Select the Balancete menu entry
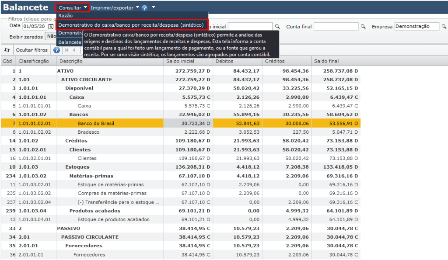The image size is (448, 260). [x=70, y=42]
